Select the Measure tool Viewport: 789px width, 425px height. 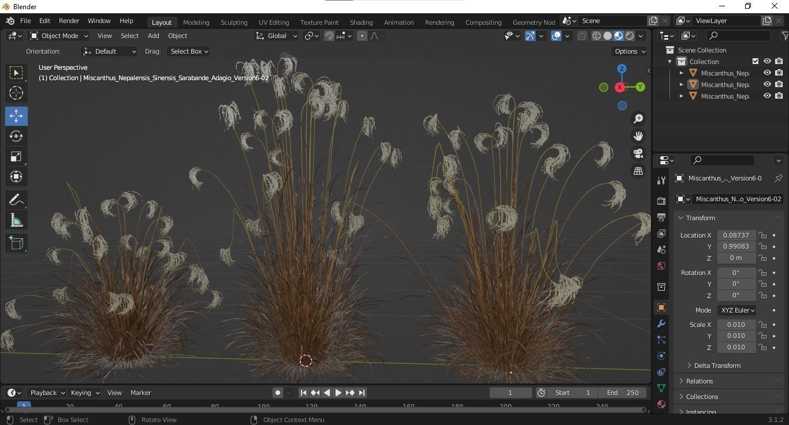[16, 220]
